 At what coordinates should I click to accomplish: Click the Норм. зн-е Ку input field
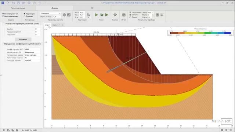coord(57,16)
